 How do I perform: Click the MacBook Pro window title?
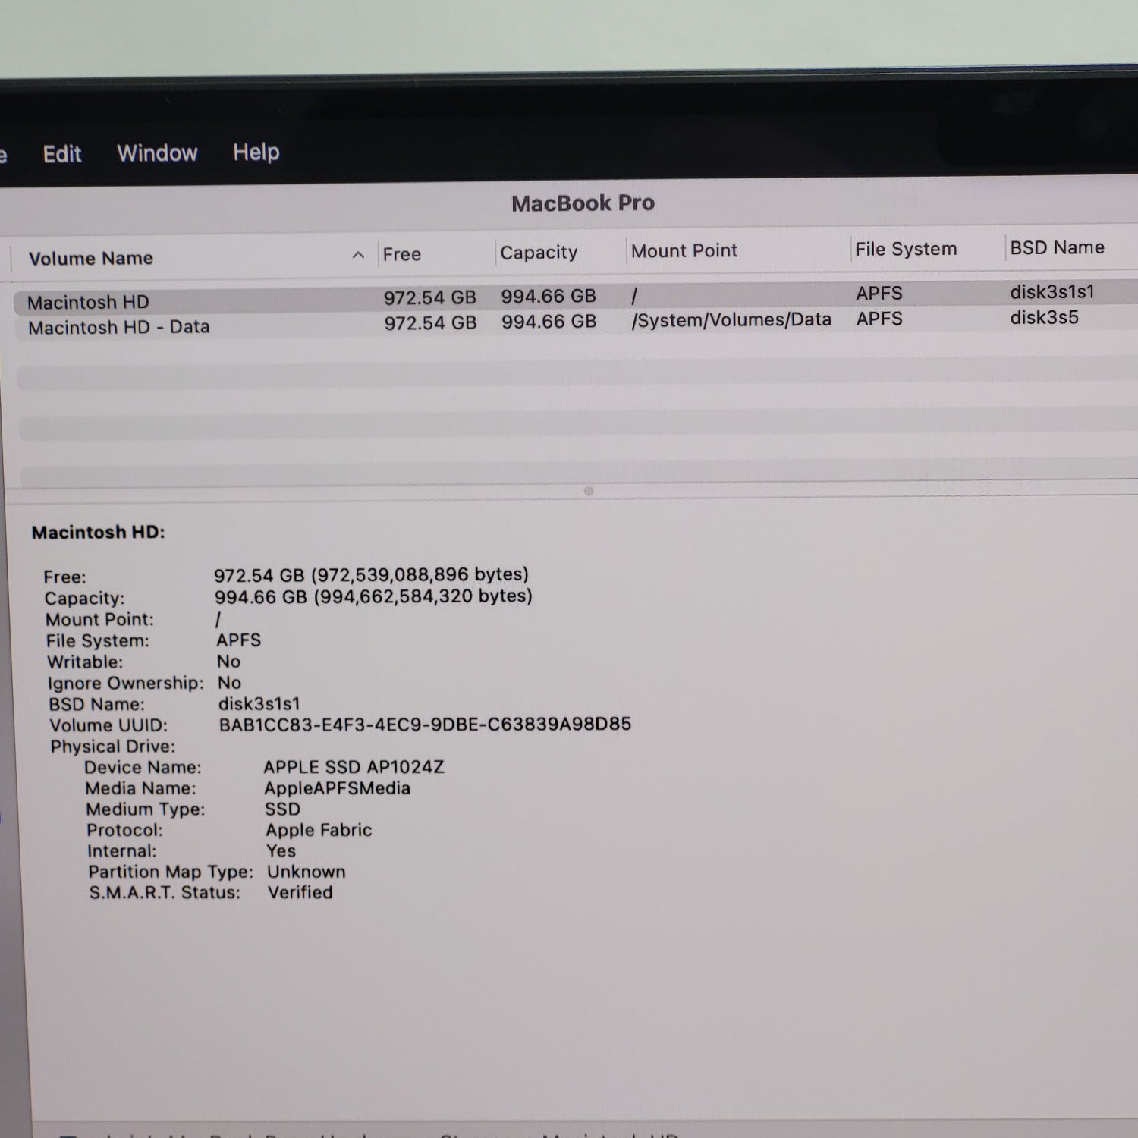(583, 203)
